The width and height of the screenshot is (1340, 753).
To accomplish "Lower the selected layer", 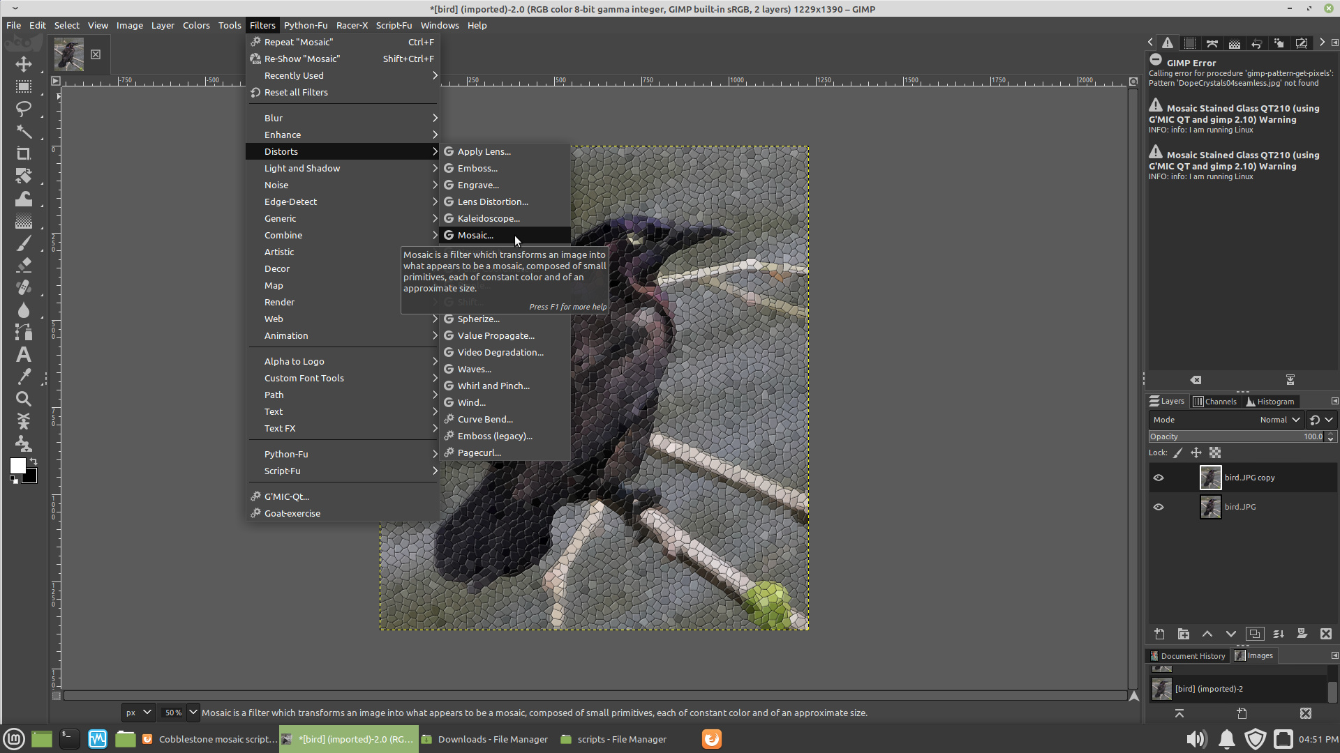I will pyautogui.click(x=1231, y=634).
